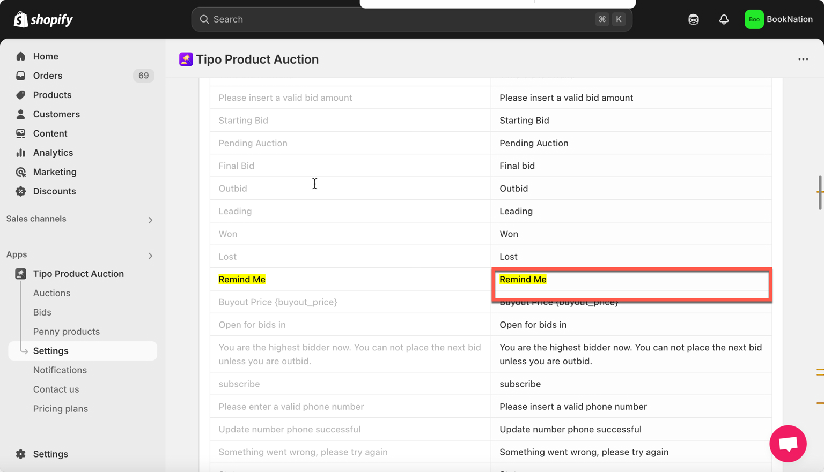
Task: Click the bottom Settings gear icon
Action: [21, 454]
